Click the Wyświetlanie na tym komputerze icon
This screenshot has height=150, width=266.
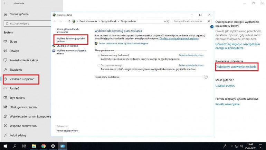5,116
